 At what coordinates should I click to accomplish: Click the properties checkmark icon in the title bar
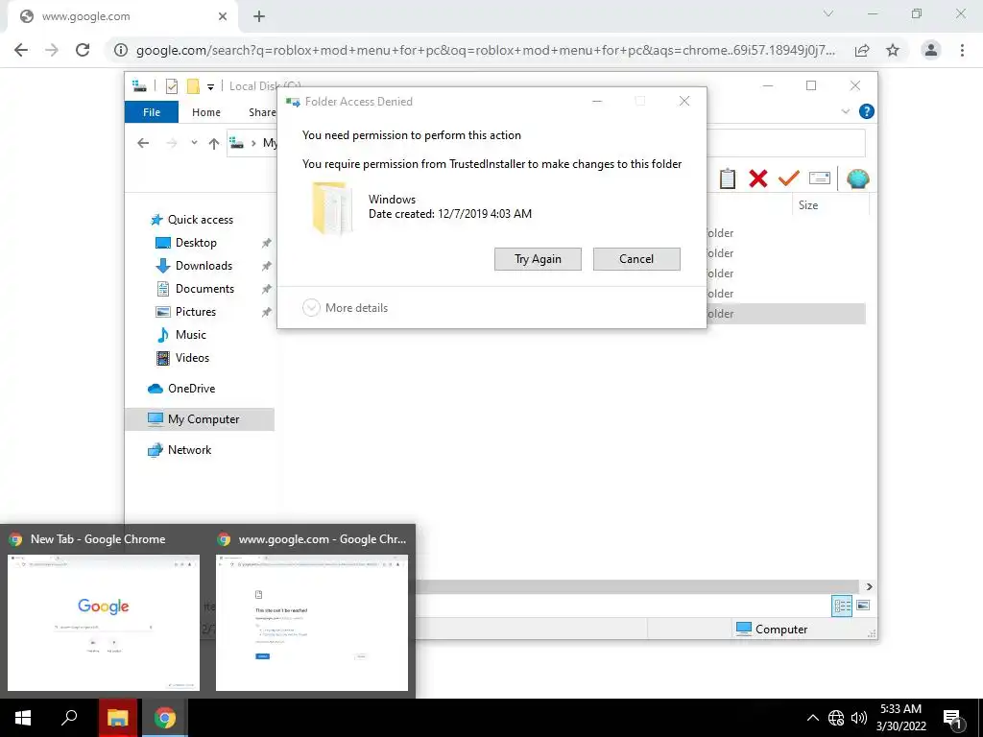point(172,86)
